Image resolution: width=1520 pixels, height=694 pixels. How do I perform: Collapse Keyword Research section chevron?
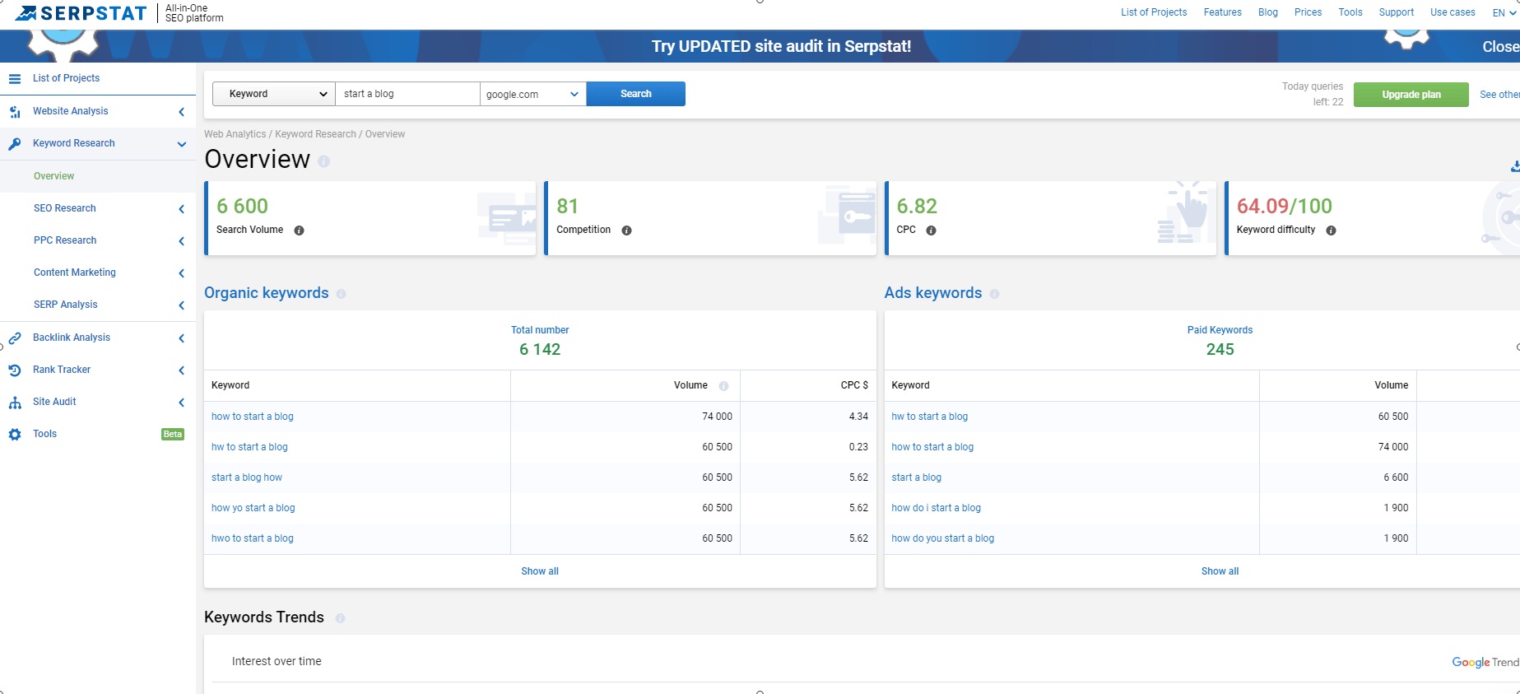pyautogui.click(x=182, y=144)
